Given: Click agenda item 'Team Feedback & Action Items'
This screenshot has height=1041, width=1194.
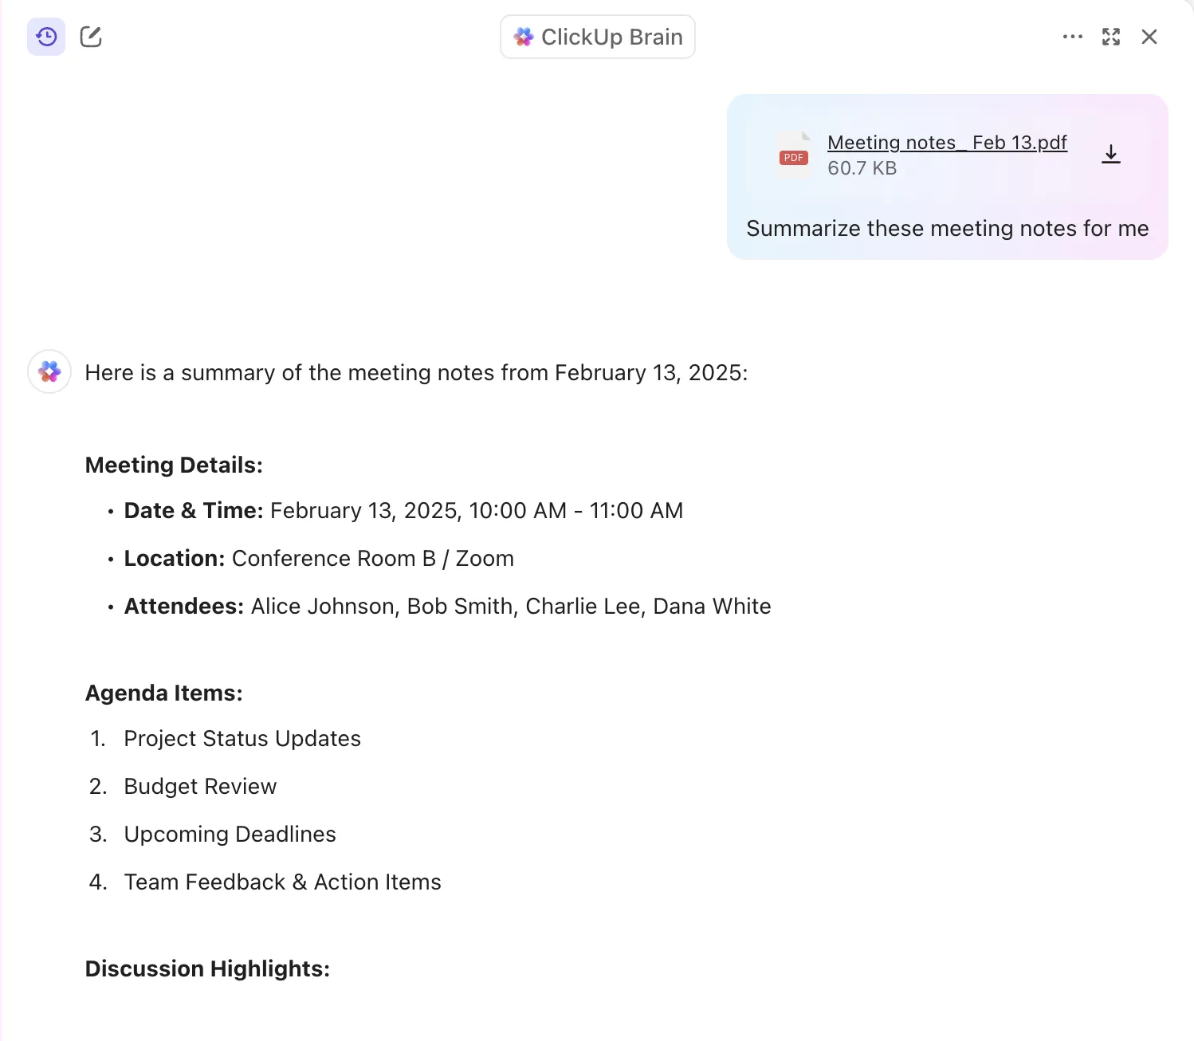Looking at the screenshot, I should click(282, 882).
